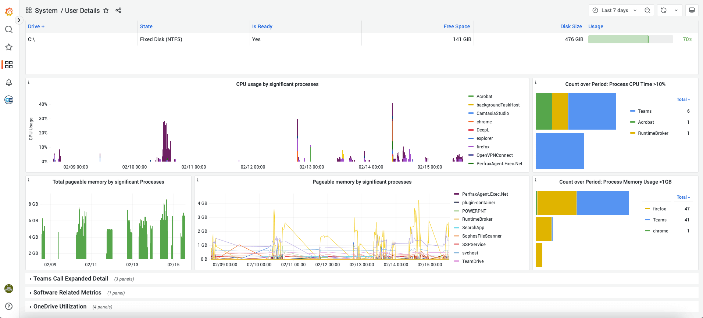Click the 70% disk usage bar

pos(630,39)
